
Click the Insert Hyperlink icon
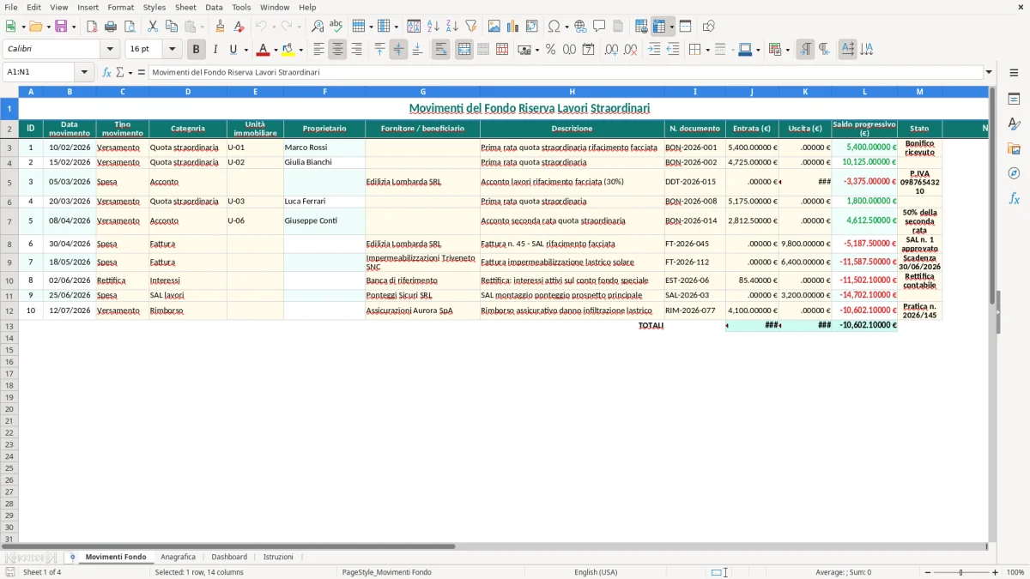click(x=580, y=27)
